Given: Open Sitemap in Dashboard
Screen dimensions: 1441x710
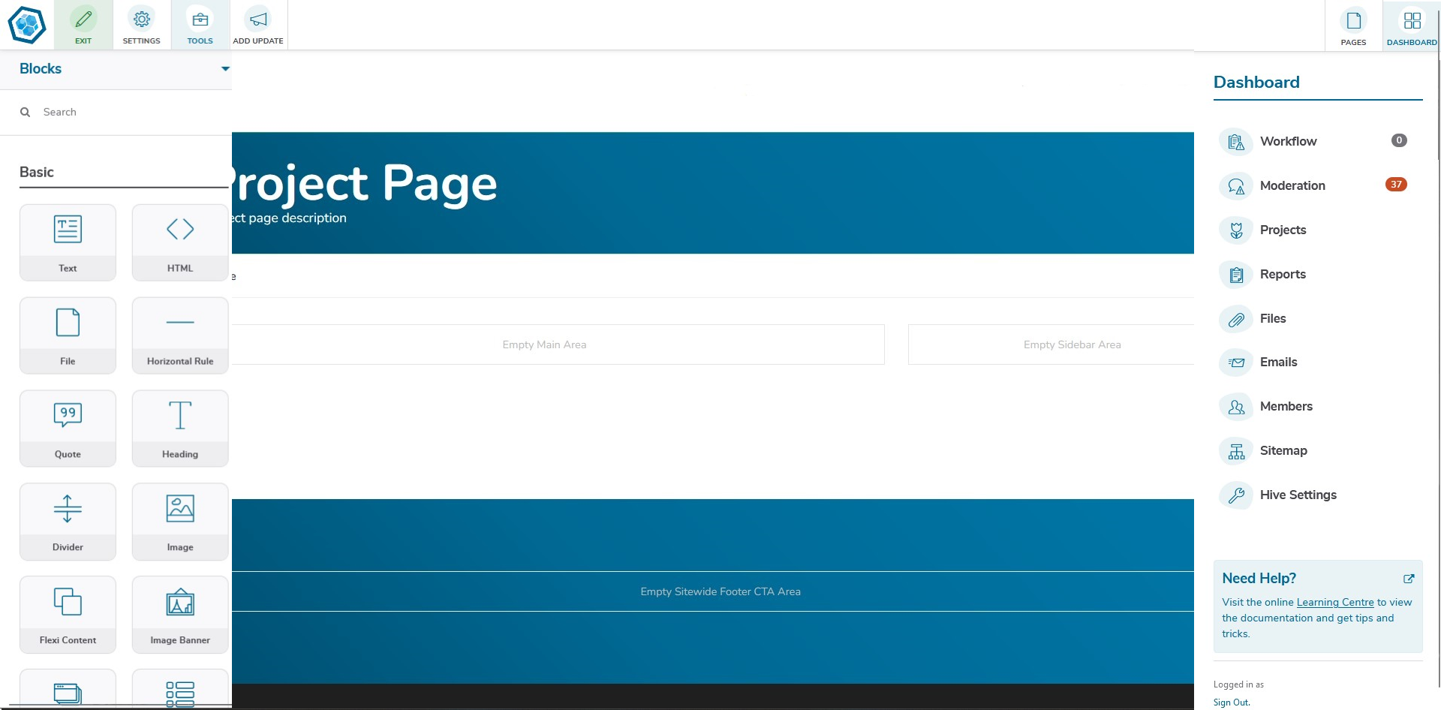Looking at the screenshot, I should pos(1283,450).
